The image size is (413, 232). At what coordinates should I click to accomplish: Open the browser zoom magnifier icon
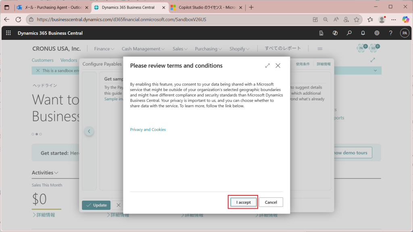[325, 19]
